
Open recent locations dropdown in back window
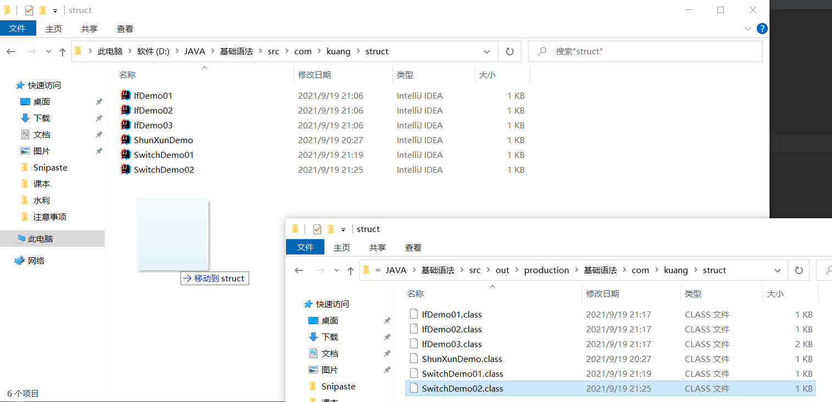tap(48, 52)
